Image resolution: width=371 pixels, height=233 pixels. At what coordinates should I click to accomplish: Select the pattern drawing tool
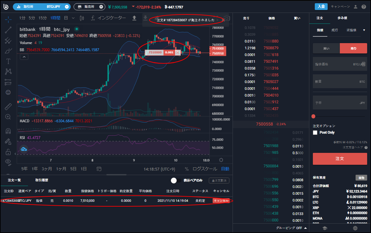tap(8, 71)
